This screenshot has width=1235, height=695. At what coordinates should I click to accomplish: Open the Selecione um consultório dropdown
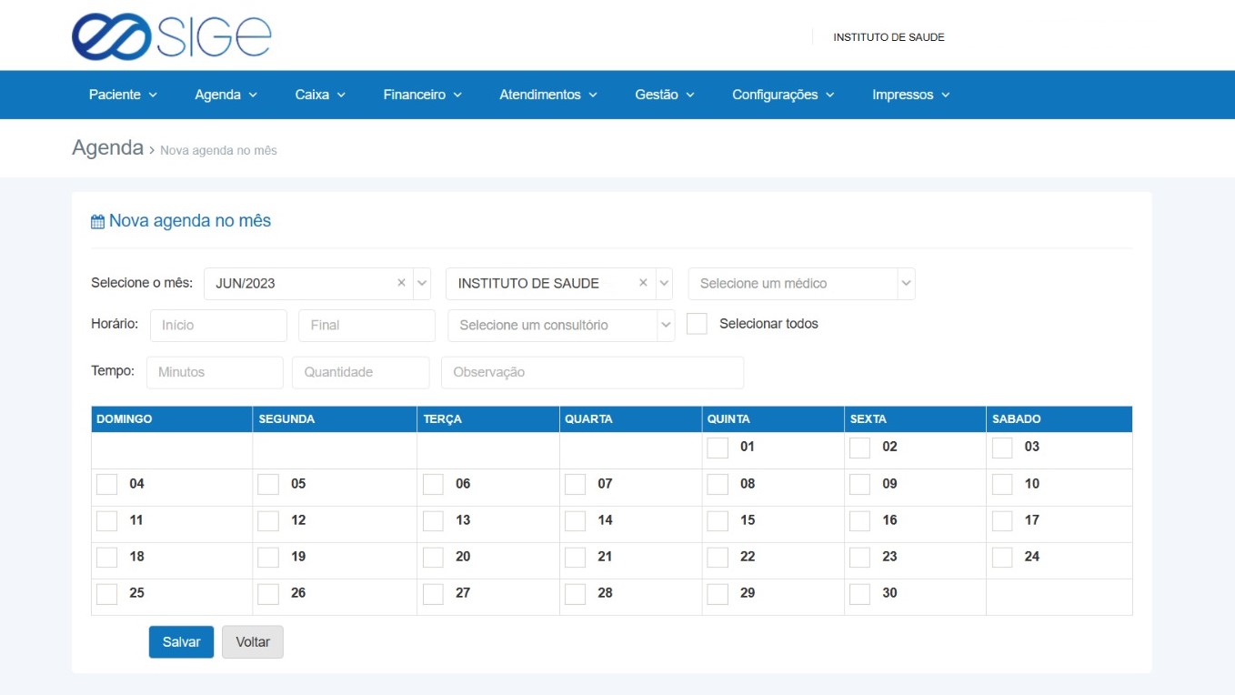pos(561,325)
